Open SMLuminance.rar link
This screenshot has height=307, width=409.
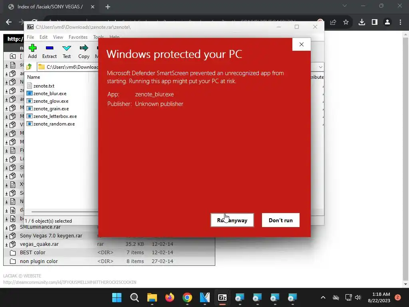[40, 227]
